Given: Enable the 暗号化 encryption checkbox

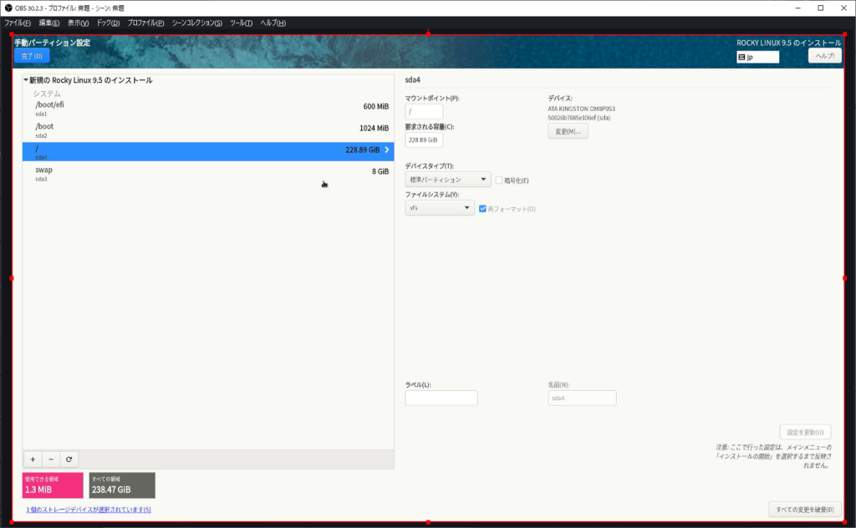Looking at the screenshot, I should 499,180.
